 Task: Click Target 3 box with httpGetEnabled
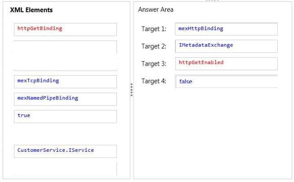[226, 64]
